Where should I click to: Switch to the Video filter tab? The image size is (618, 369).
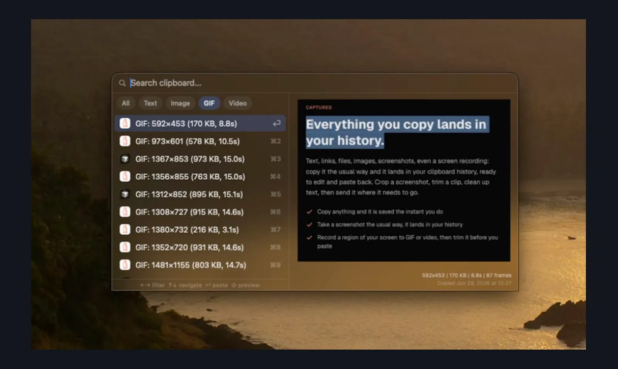(x=238, y=103)
